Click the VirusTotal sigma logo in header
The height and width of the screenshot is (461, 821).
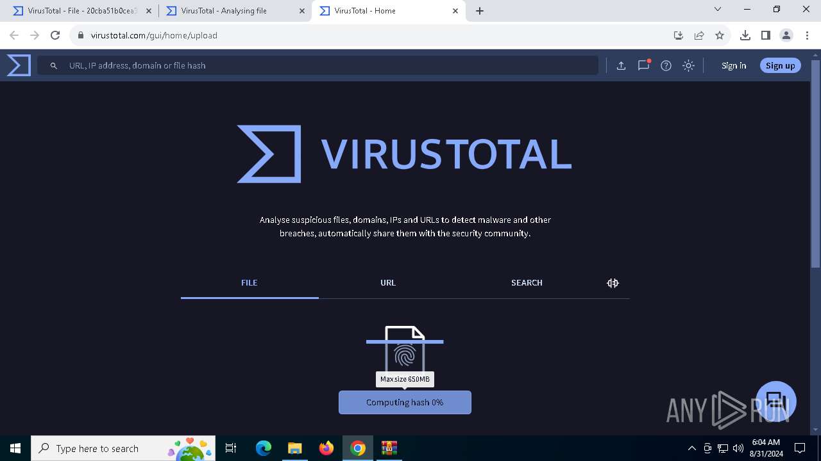point(19,65)
